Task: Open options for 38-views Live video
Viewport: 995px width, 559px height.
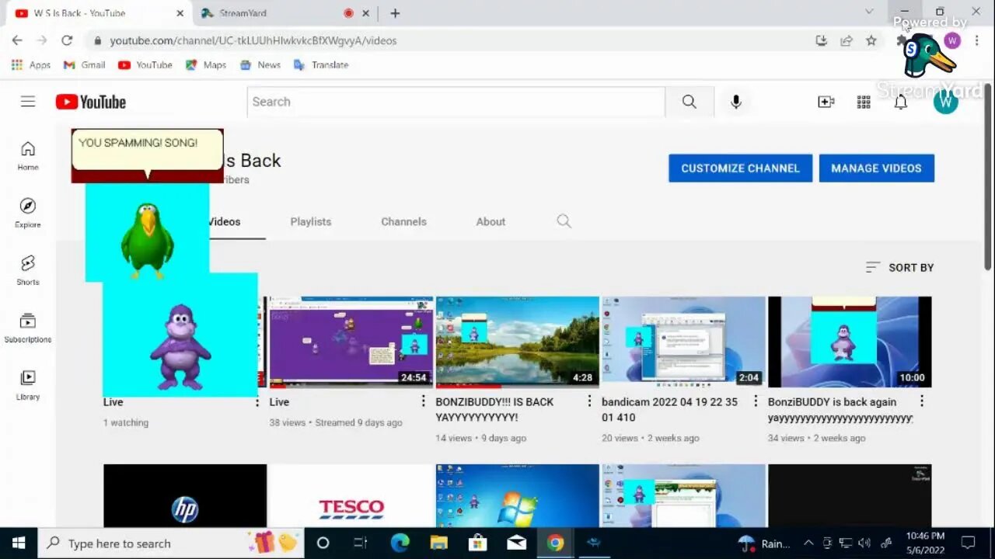Action: point(424,401)
